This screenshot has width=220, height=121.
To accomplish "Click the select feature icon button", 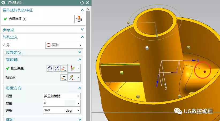I will [79, 19].
